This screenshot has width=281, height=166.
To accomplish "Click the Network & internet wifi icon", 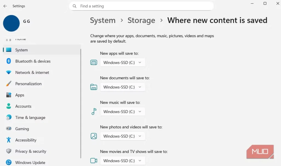I will pos(9,72).
